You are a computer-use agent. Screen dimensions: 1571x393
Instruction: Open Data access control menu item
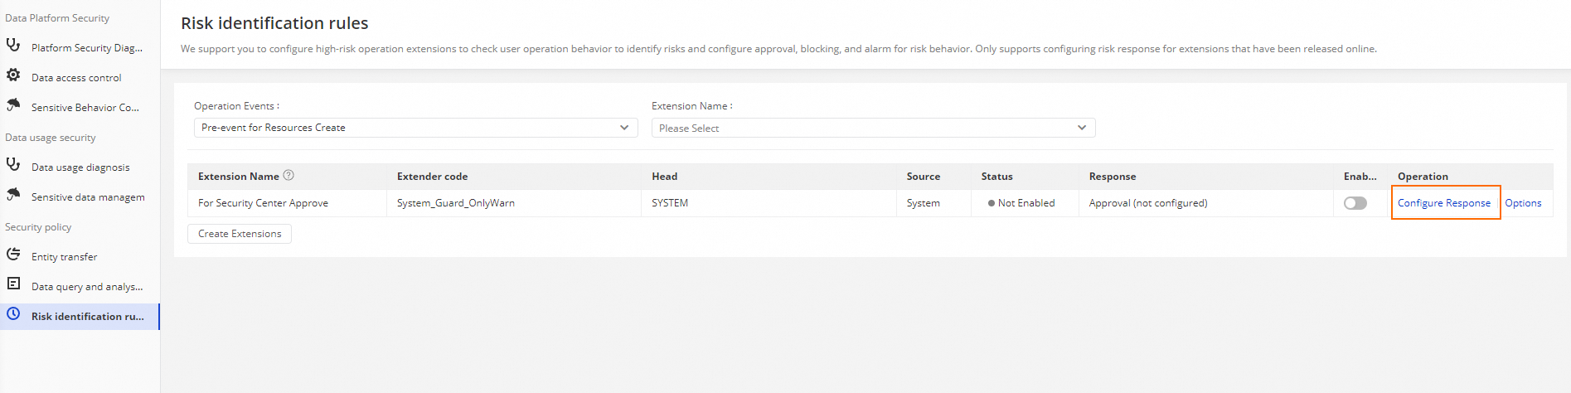coord(76,78)
